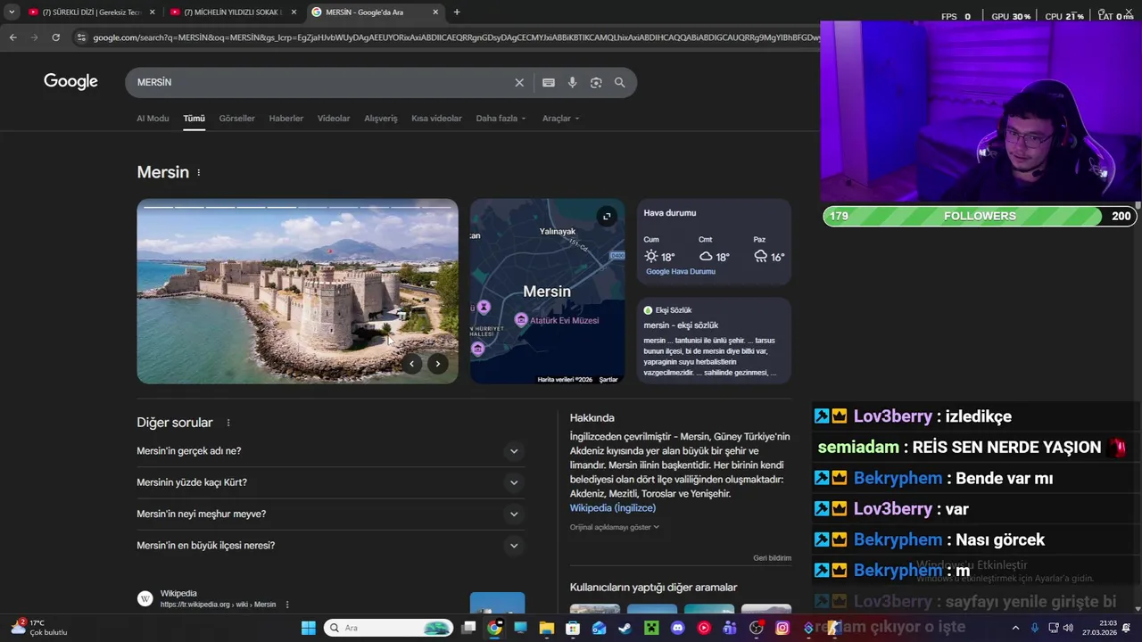1142x642 pixels.
Task: Click the magnifier search button
Action: (620, 82)
